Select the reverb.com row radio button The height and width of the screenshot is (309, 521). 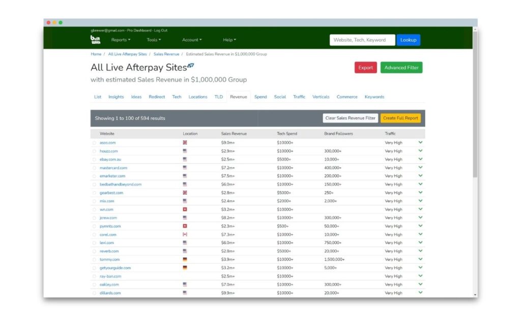point(94,252)
